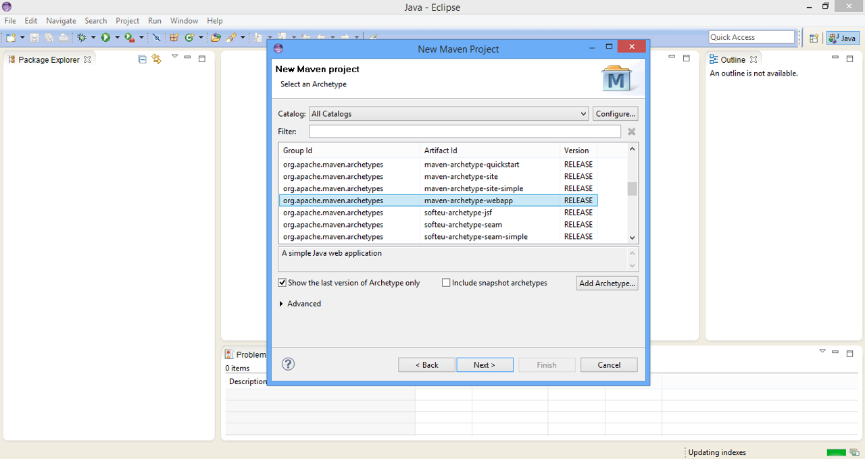Open the Navigate menu

pos(61,21)
